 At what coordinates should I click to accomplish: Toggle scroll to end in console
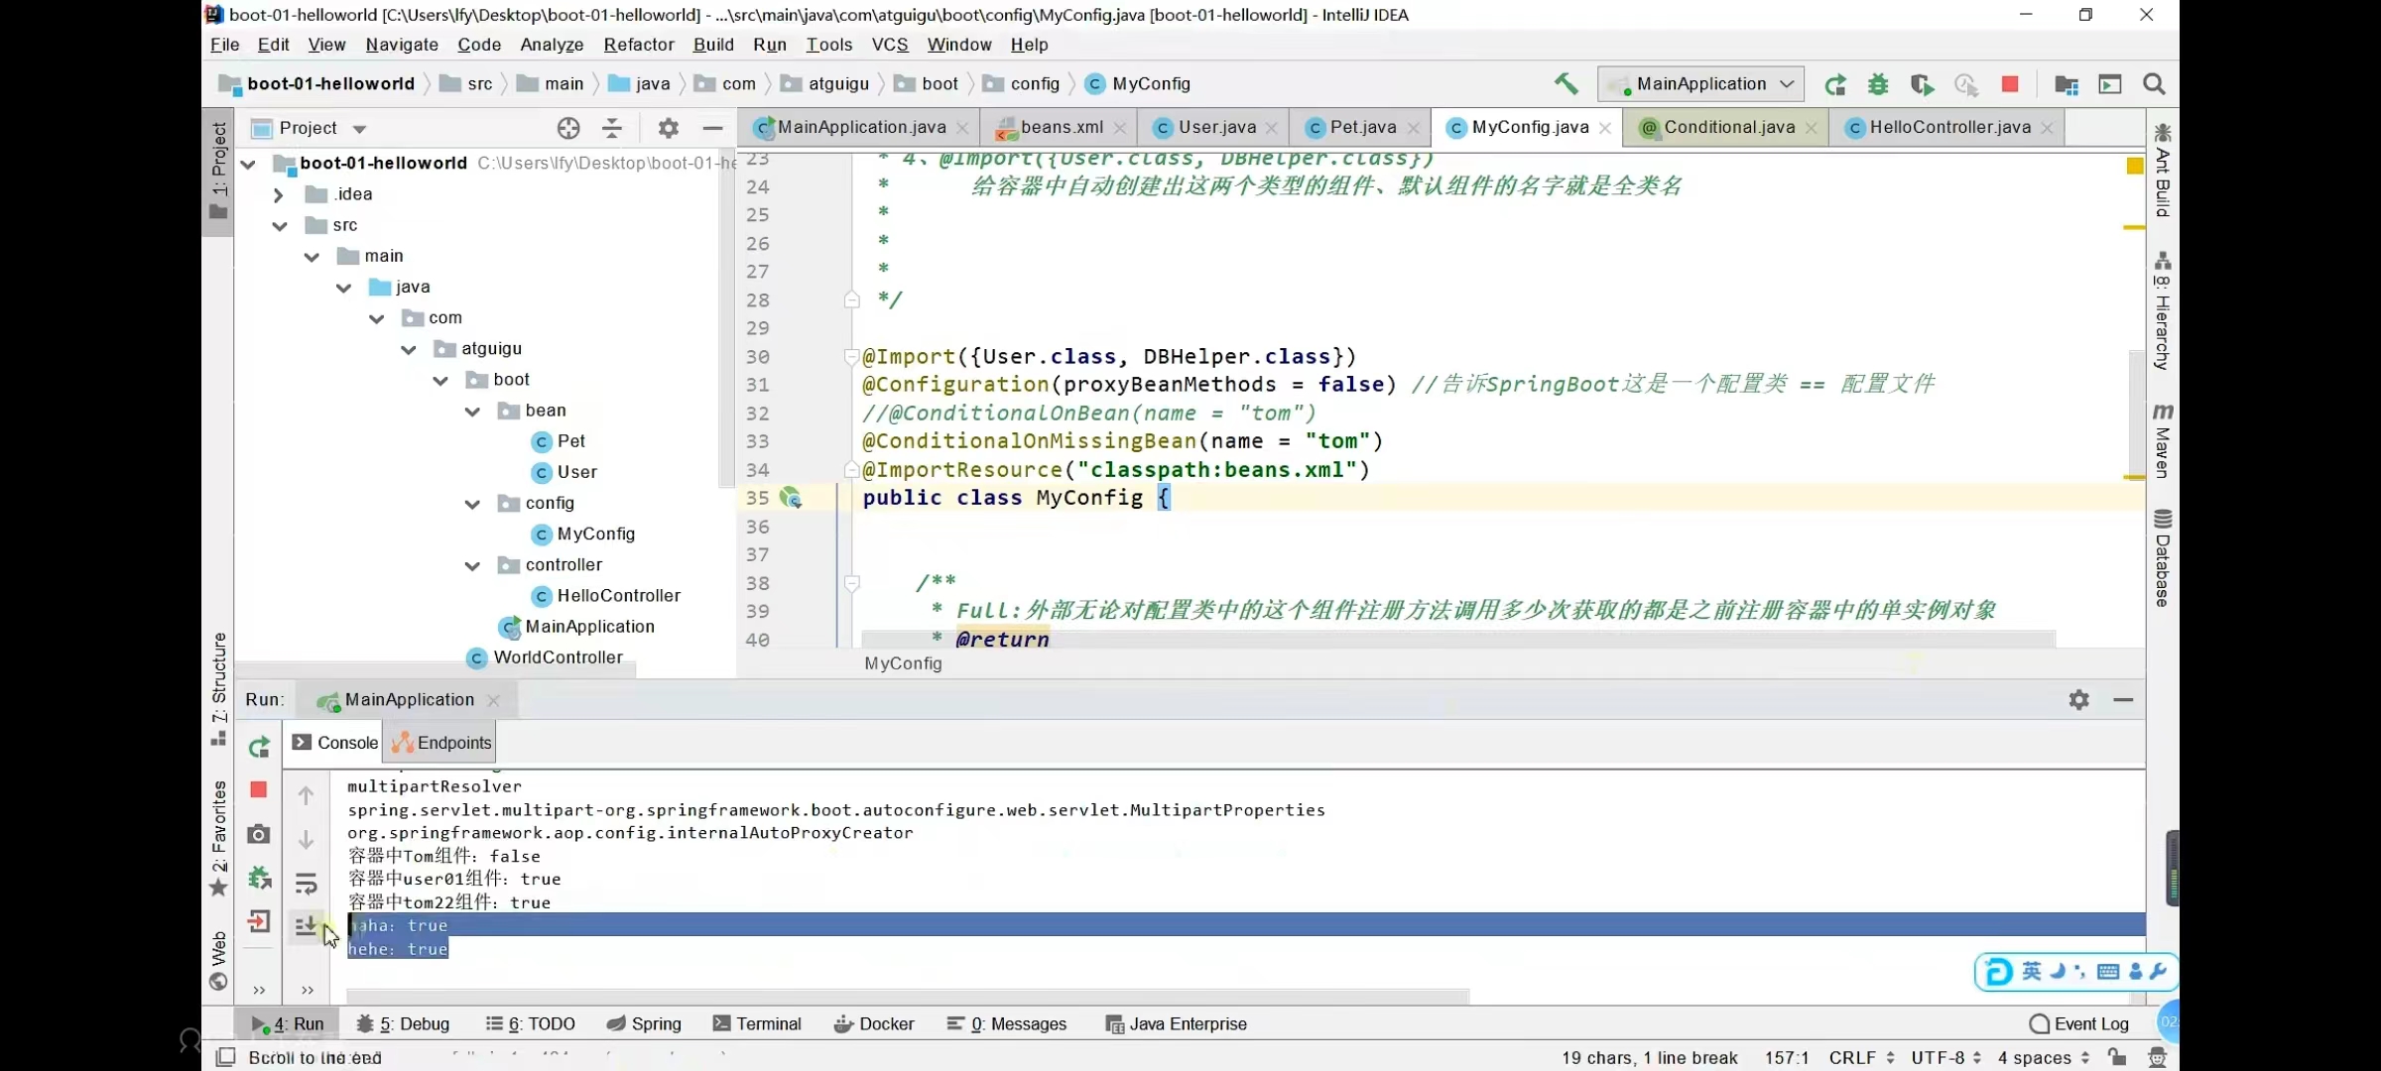pos(307,926)
